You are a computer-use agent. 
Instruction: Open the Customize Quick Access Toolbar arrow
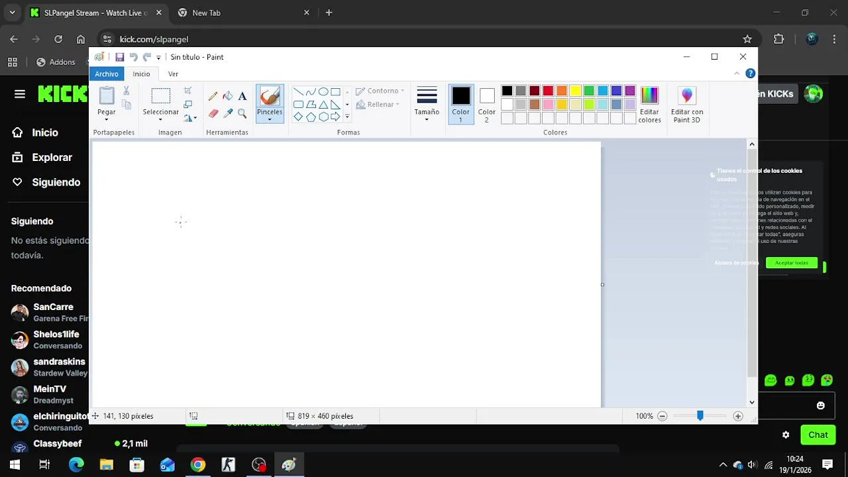point(158,58)
